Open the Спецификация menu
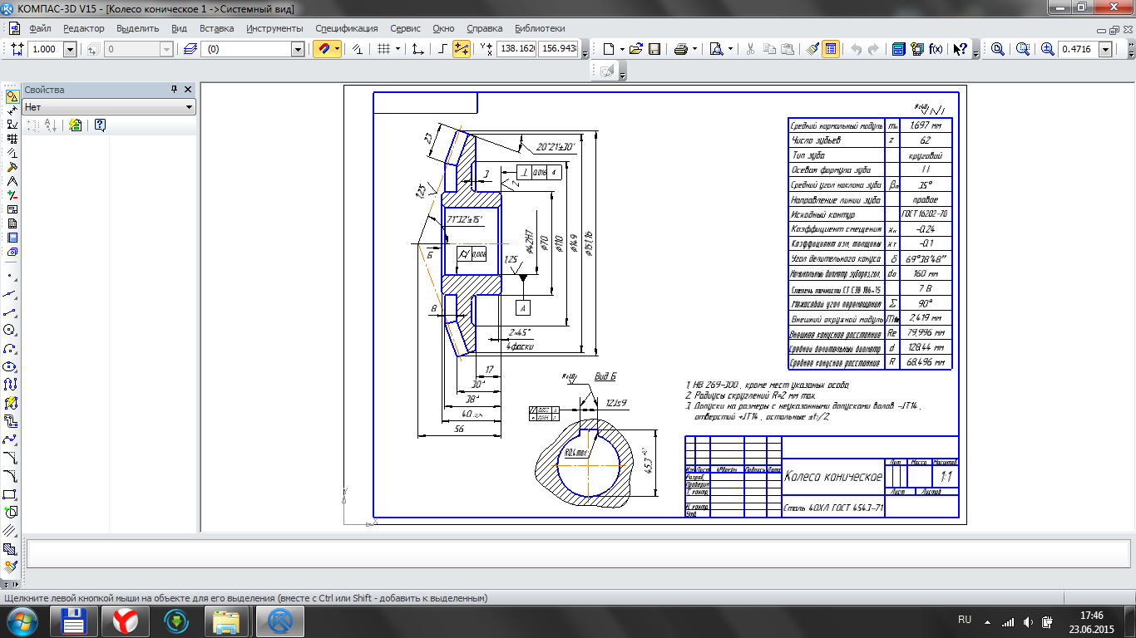Screen dimensions: 1136x638 pos(346,28)
